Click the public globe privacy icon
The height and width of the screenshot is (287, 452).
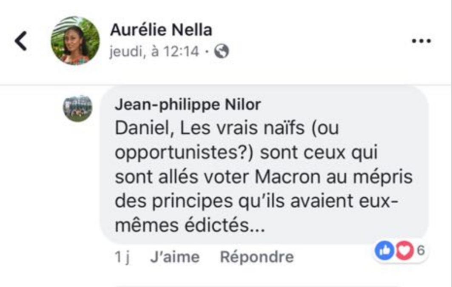point(222,51)
